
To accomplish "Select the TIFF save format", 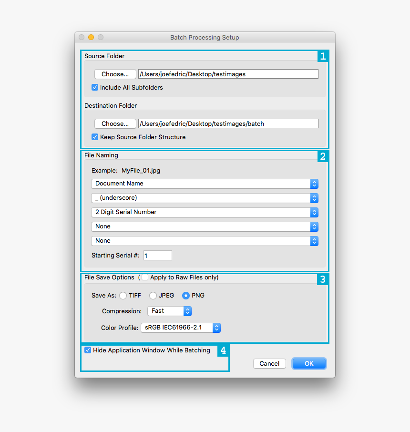I will [123, 295].
